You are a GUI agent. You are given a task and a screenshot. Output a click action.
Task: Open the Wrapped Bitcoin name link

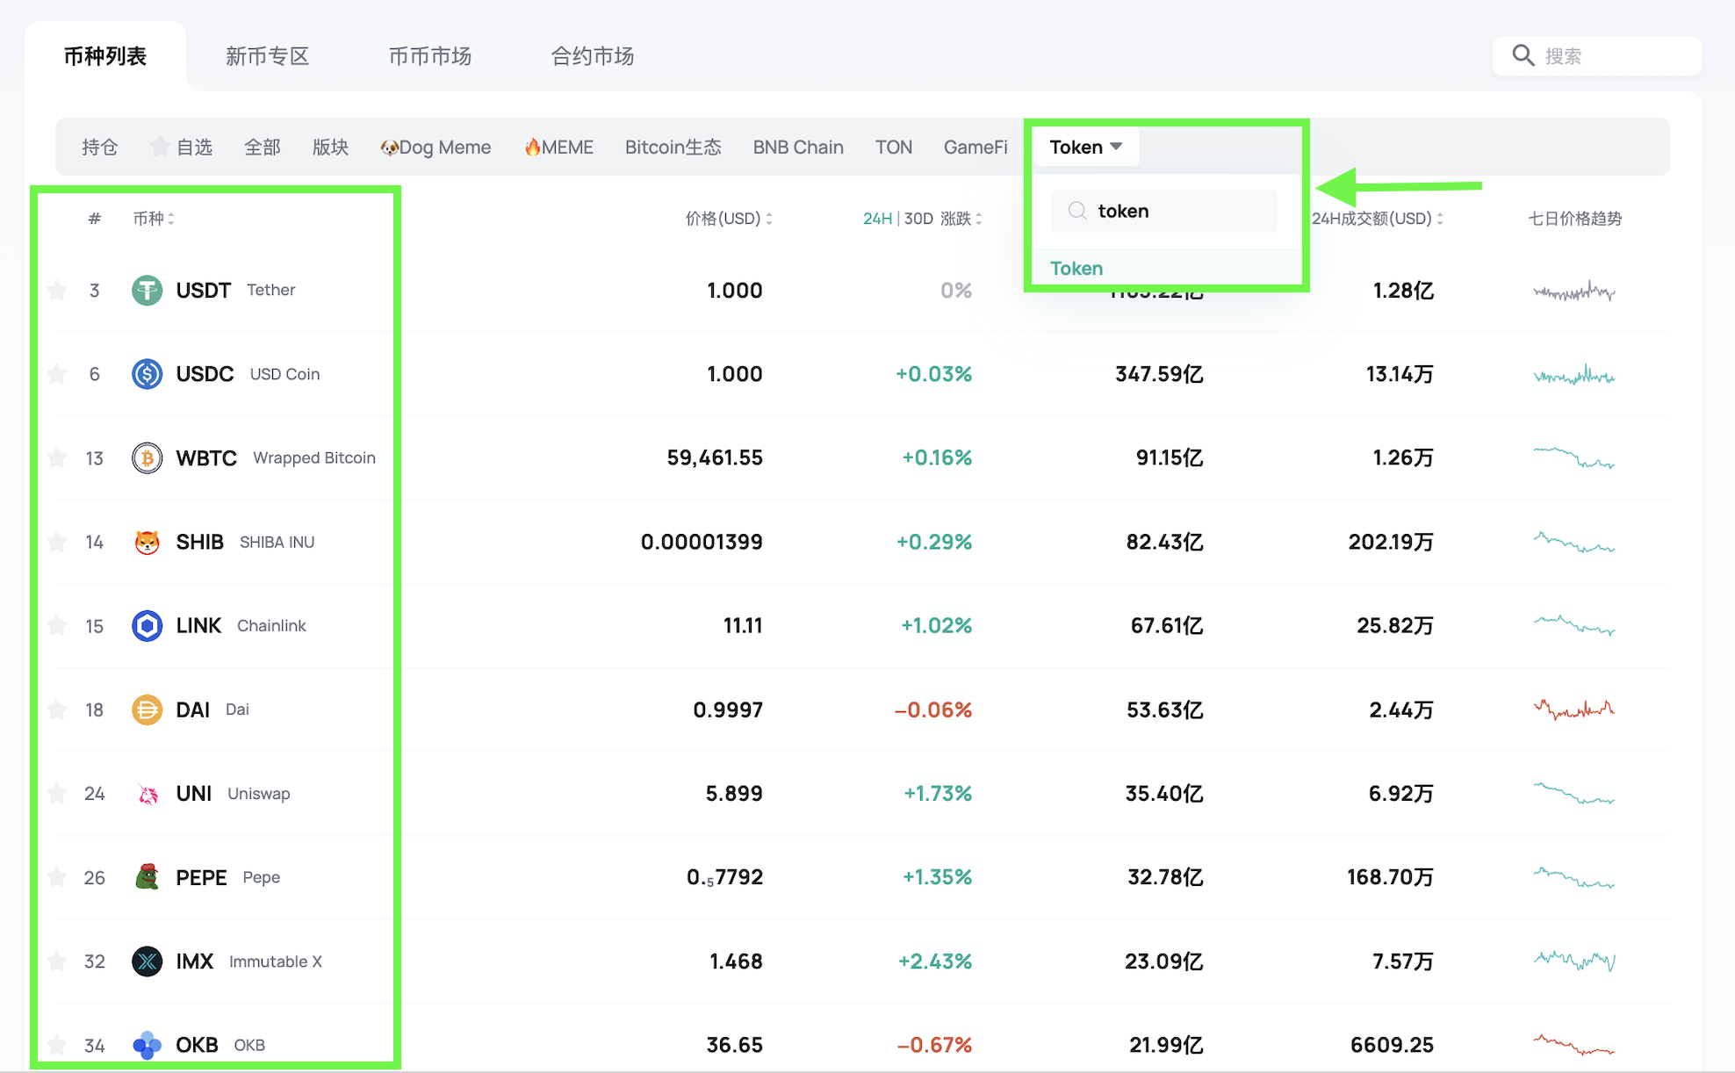point(314,457)
